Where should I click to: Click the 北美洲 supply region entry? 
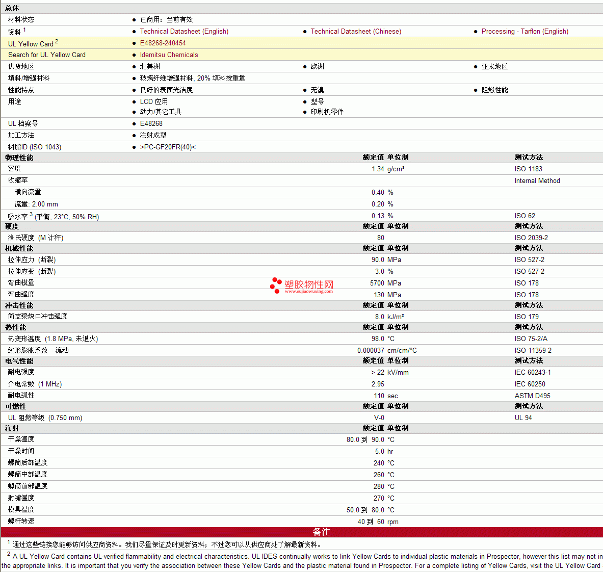pyautogui.click(x=150, y=67)
